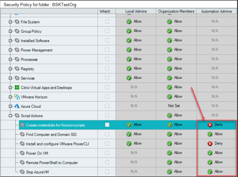Image resolution: width=238 pixels, height=177 pixels.
Task: Click the Power Management gear icon
Action: click(17, 50)
